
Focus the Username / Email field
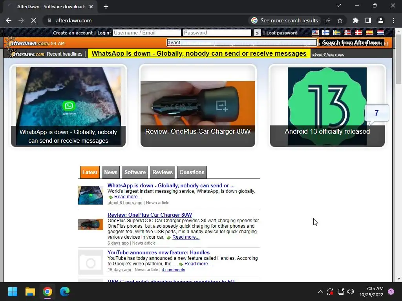(147, 33)
